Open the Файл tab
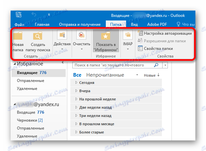206x151 pixels. 19,24
